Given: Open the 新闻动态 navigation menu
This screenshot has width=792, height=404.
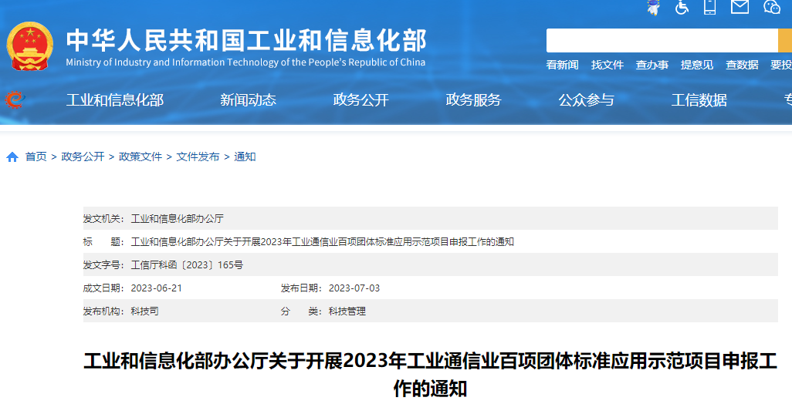Looking at the screenshot, I should tap(248, 100).
